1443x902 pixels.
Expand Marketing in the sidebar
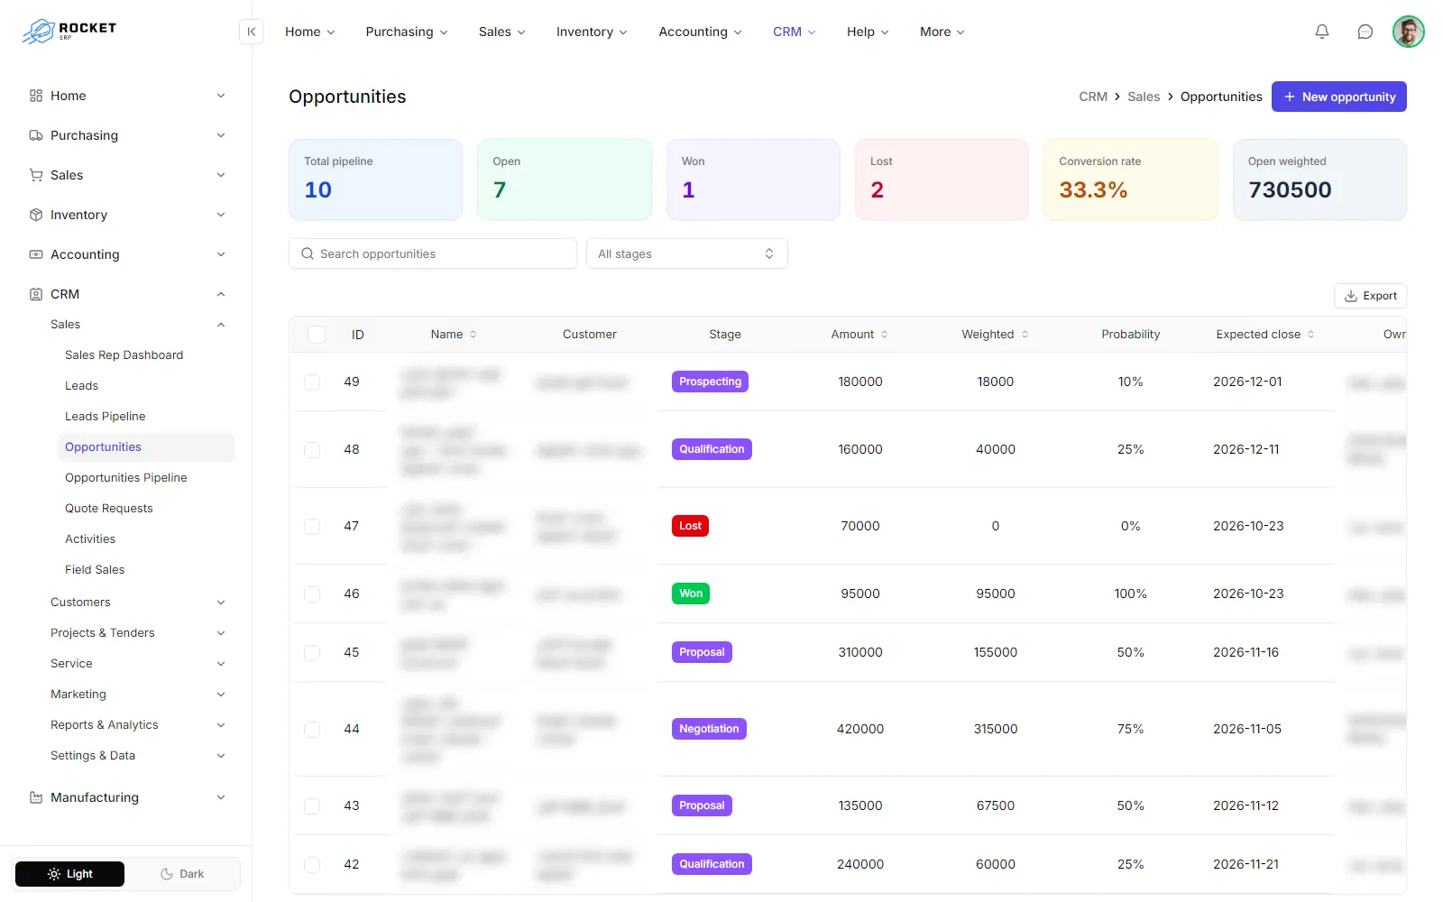pos(137,695)
